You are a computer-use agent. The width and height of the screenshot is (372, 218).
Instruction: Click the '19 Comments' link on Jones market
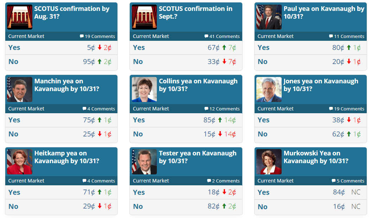click(x=347, y=109)
